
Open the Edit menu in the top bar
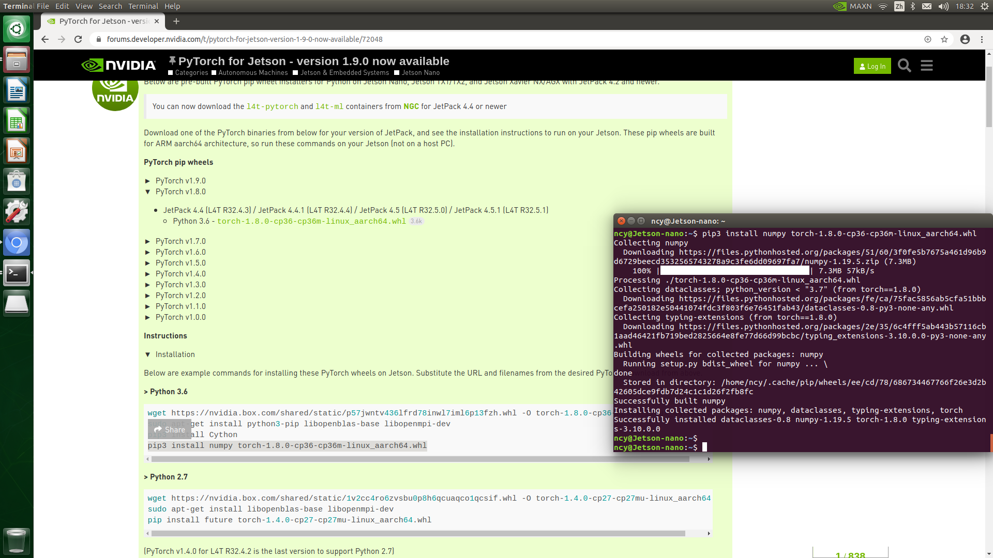[62, 6]
